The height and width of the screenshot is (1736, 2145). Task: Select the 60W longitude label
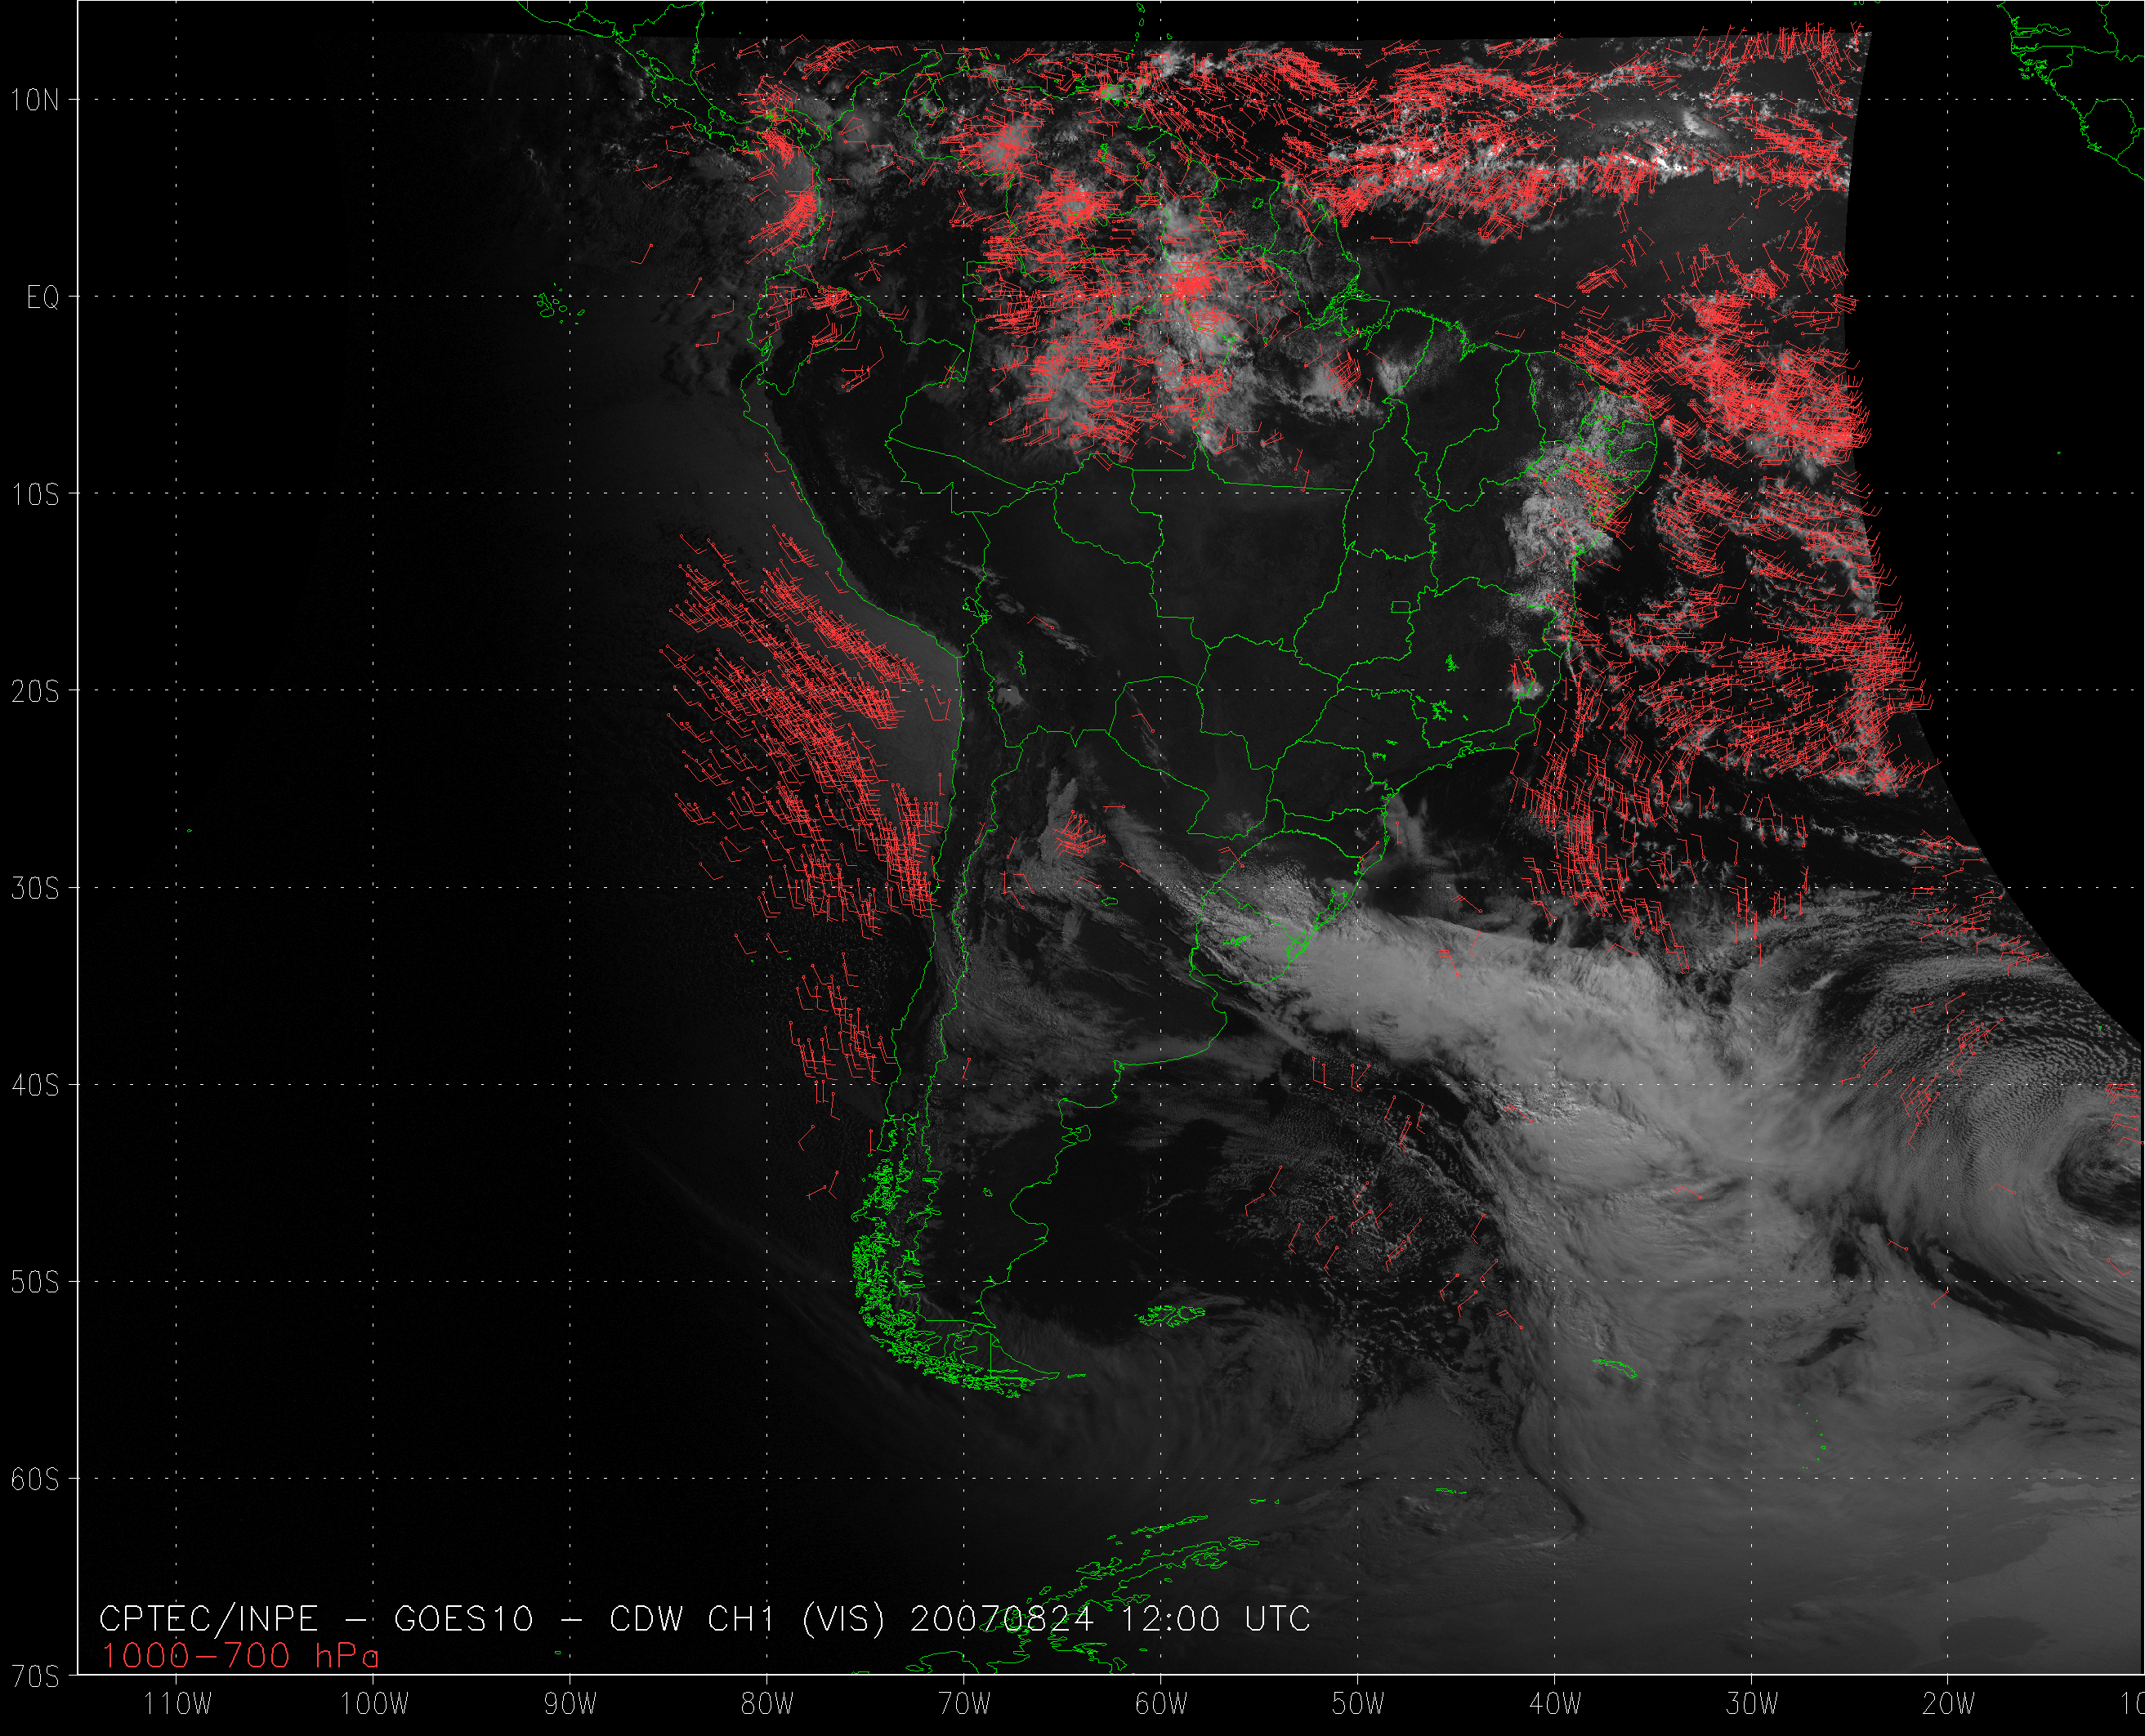(1161, 1704)
